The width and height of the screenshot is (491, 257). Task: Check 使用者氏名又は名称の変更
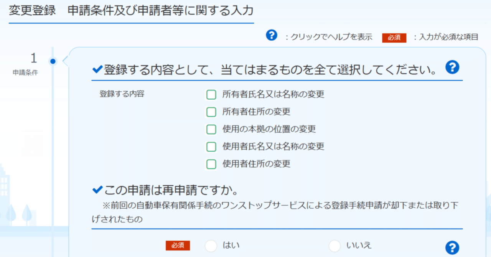coord(211,147)
